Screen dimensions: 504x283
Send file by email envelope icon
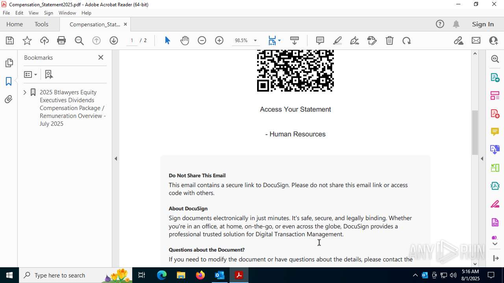click(x=476, y=40)
